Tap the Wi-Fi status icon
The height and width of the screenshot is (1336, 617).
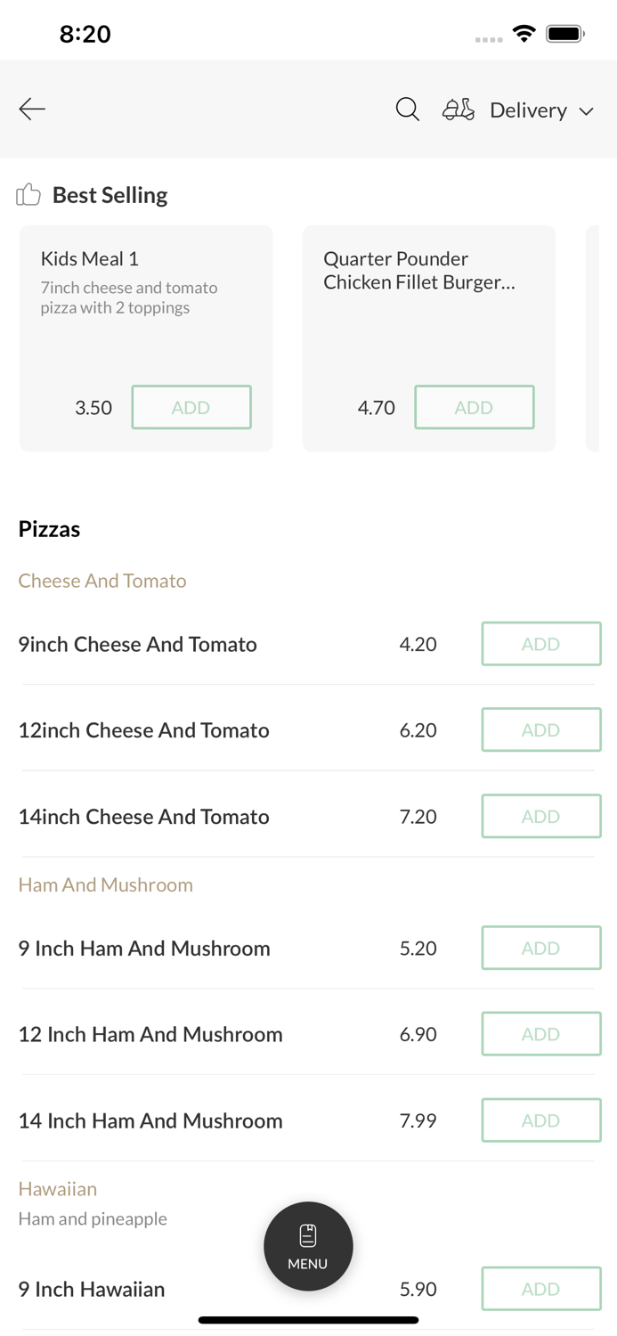[x=524, y=34]
